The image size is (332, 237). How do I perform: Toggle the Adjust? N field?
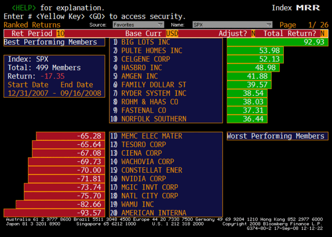tap(253, 33)
